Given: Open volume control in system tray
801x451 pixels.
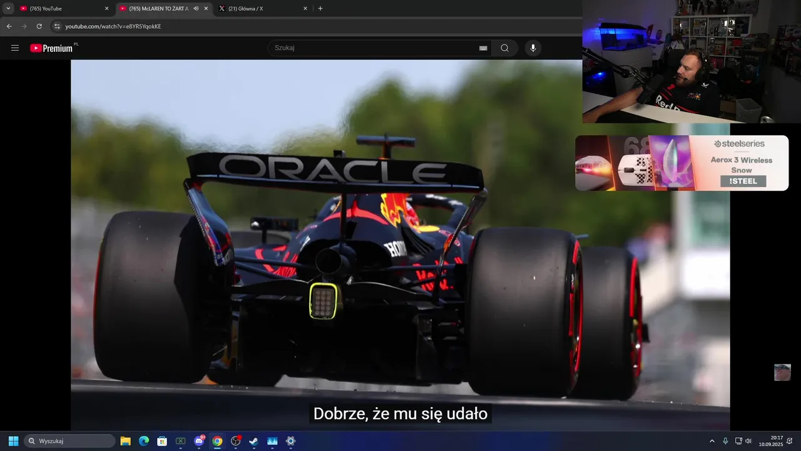Looking at the screenshot, I should [x=748, y=441].
